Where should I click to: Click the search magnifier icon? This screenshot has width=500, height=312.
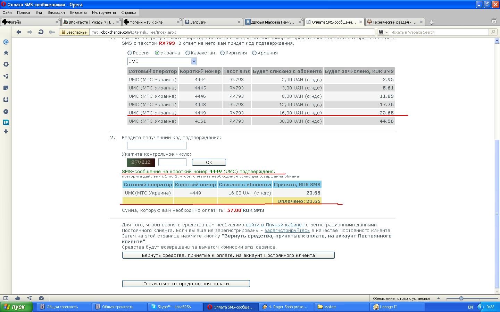point(493,32)
